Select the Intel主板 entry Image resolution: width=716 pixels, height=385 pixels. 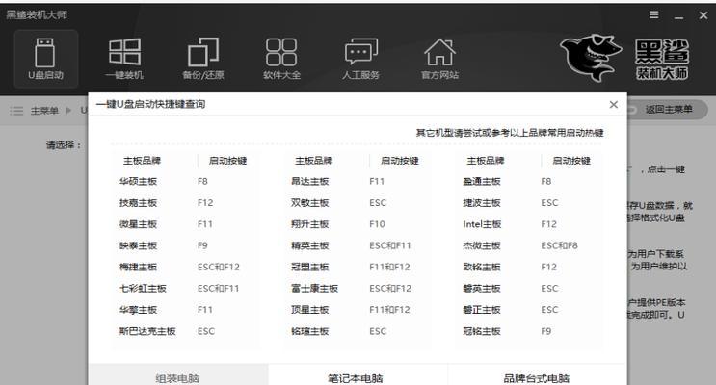(482, 224)
